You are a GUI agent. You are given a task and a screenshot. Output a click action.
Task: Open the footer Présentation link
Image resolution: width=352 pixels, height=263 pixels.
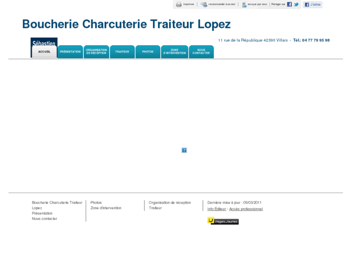click(42, 213)
